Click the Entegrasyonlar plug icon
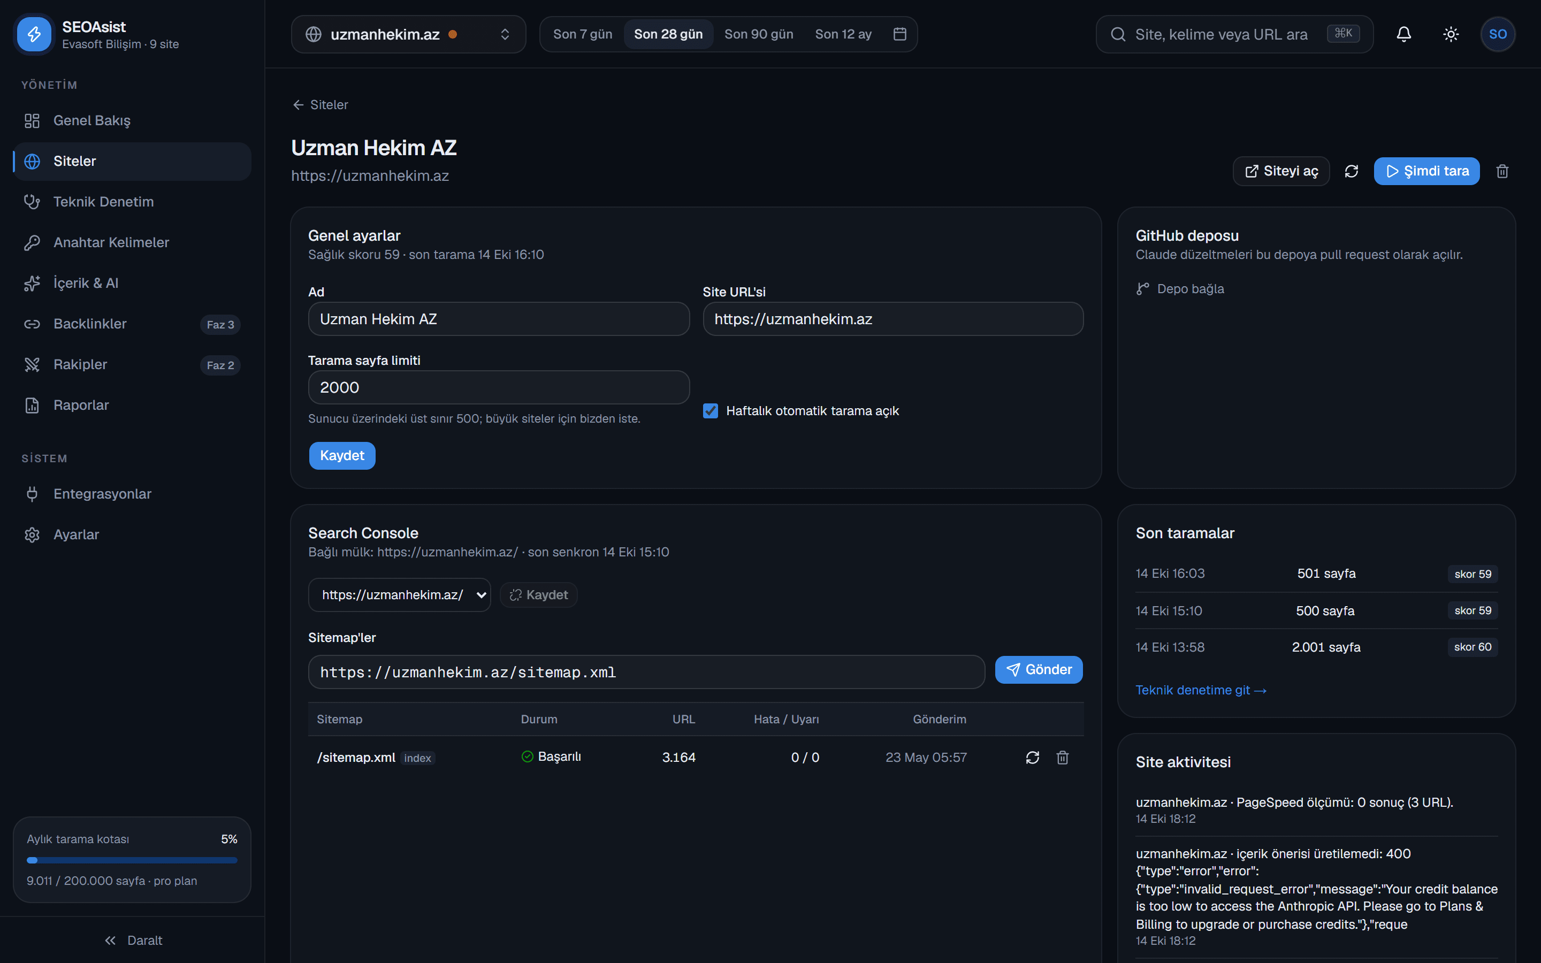The height and width of the screenshot is (963, 1541). pos(32,494)
